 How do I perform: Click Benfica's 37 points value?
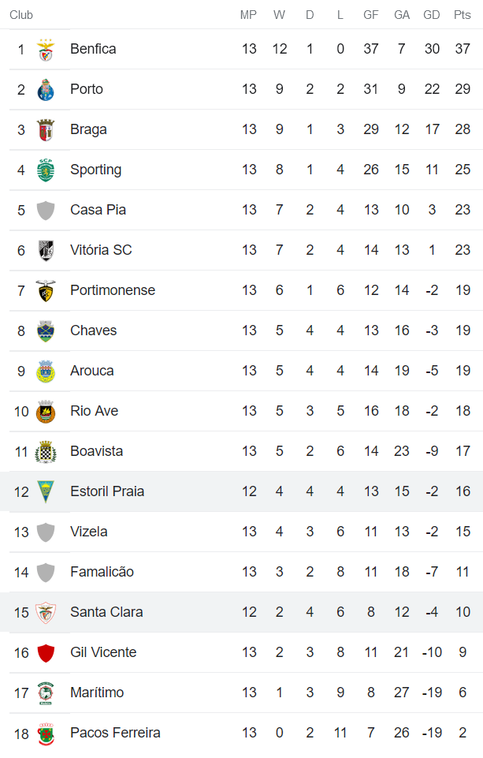463,49
